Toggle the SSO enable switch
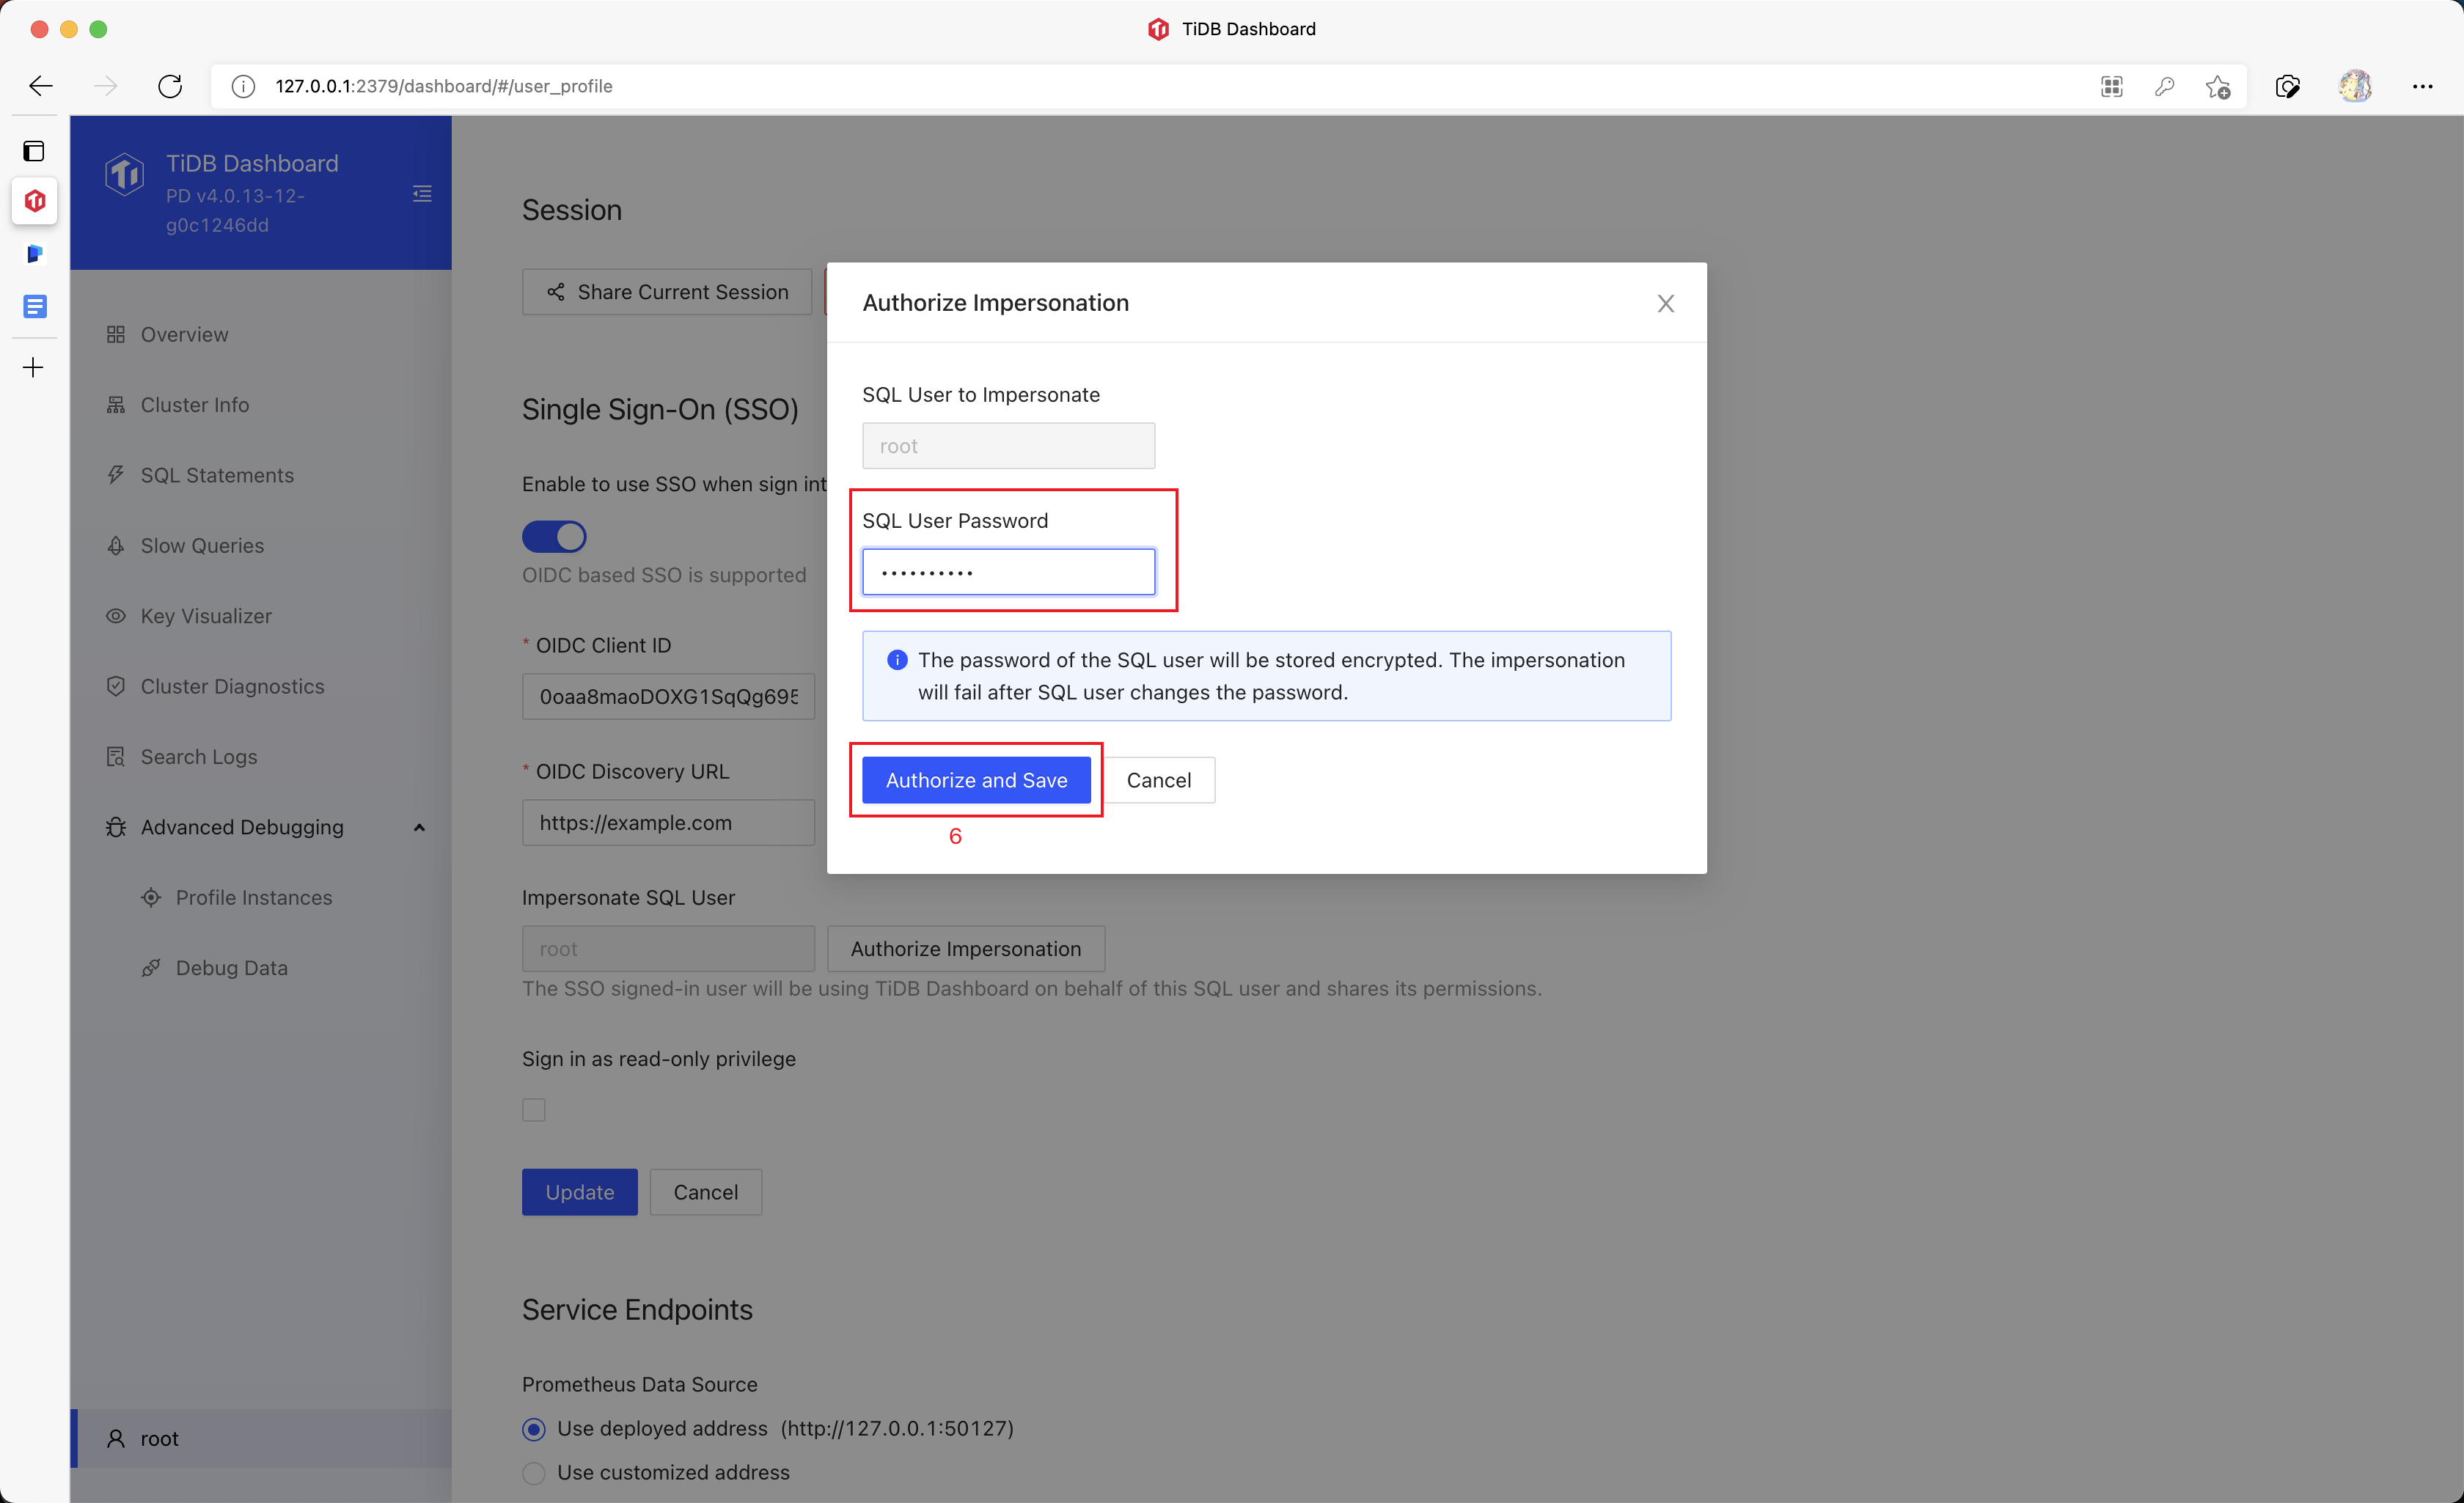 [x=554, y=537]
